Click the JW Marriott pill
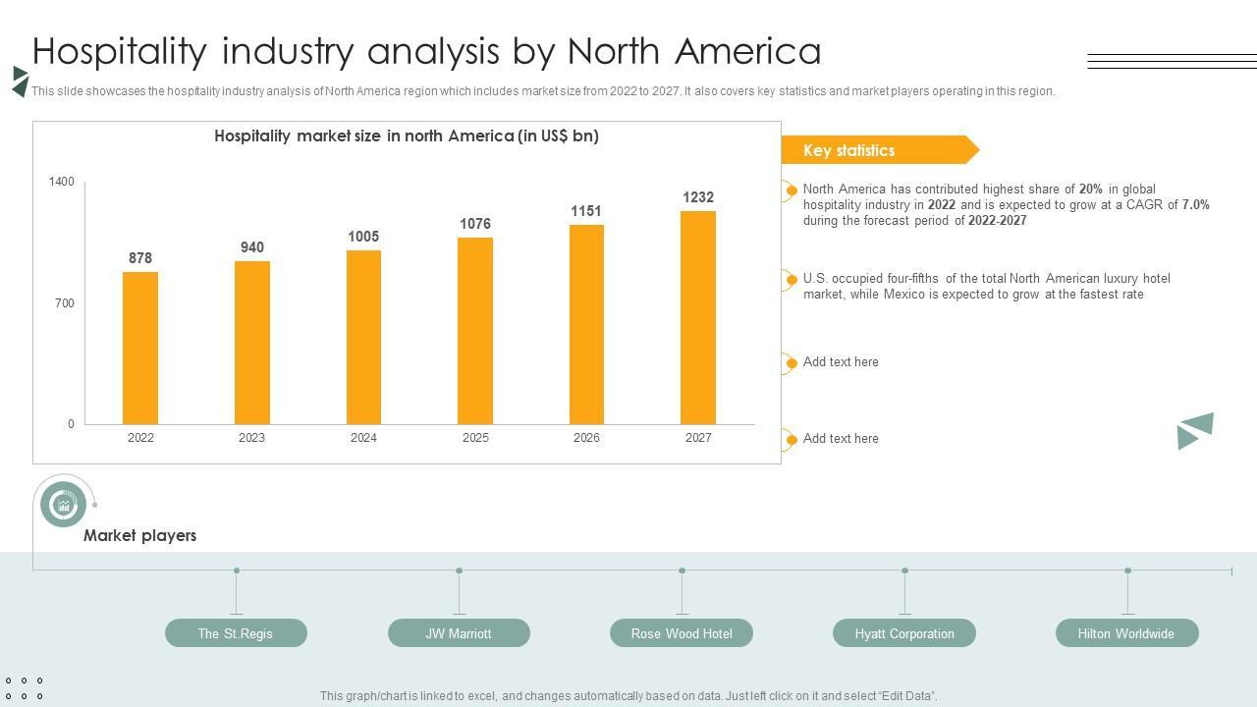Image resolution: width=1257 pixels, height=707 pixels. coord(459,633)
